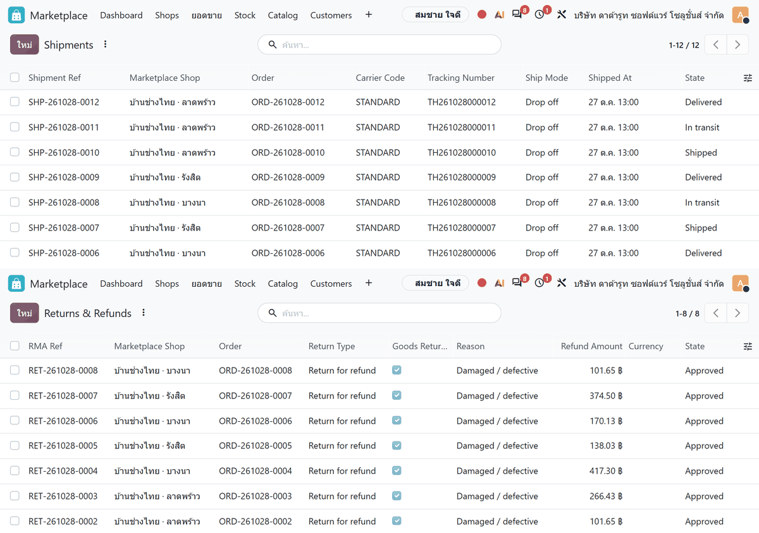Open the Stock menu in Shipments window

pyautogui.click(x=245, y=15)
